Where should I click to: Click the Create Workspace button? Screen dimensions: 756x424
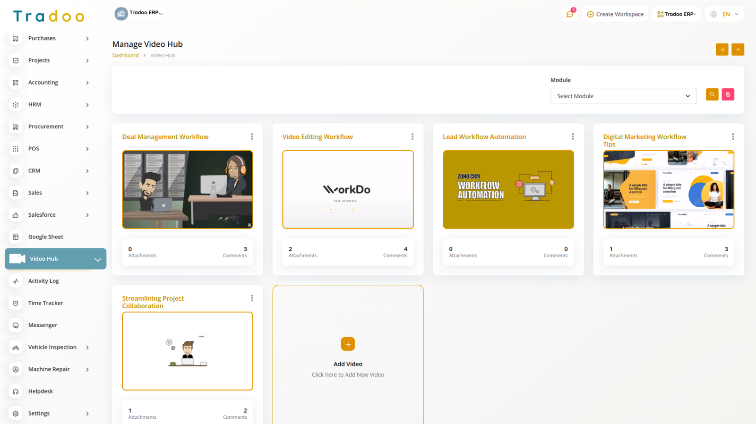[615, 14]
